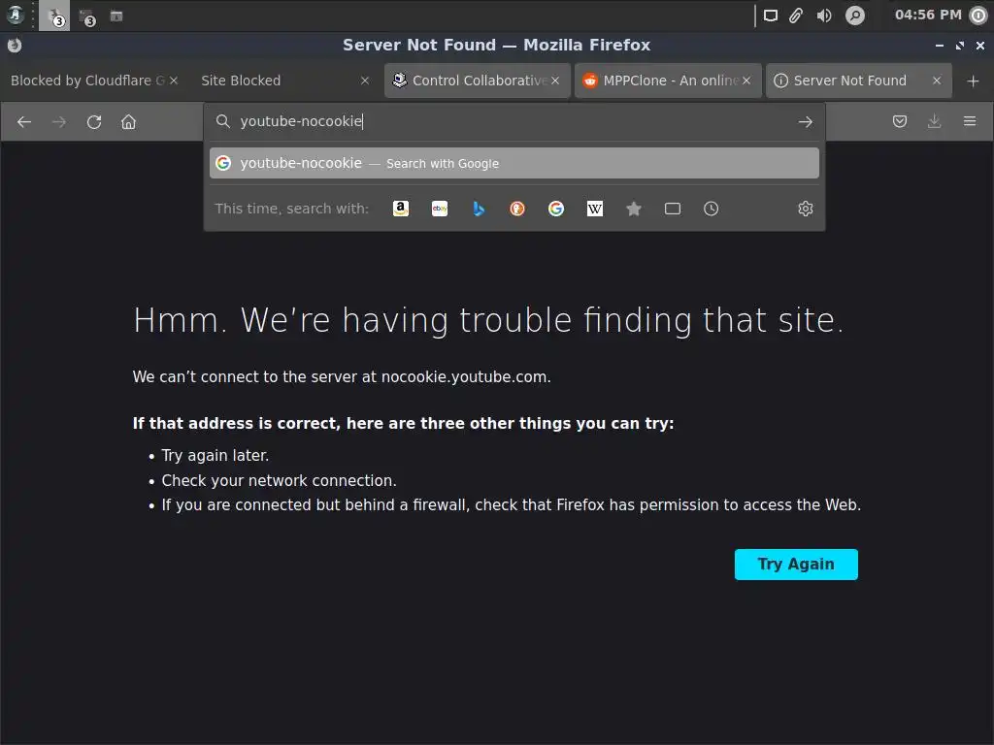The image size is (994, 745).
Task: Select the youtube-nocookie Google search suggestion
Action: point(514,163)
